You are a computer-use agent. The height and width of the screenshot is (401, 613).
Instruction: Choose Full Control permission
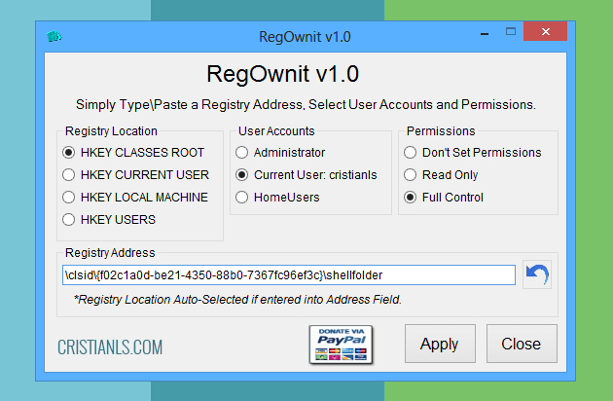pos(411,198)
